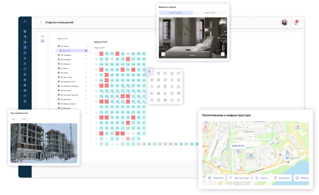Image resolution: width=319 pixels, height=195 pixels.
Task: Click the location pin icon in sidebar
Action: click(25, 58)
